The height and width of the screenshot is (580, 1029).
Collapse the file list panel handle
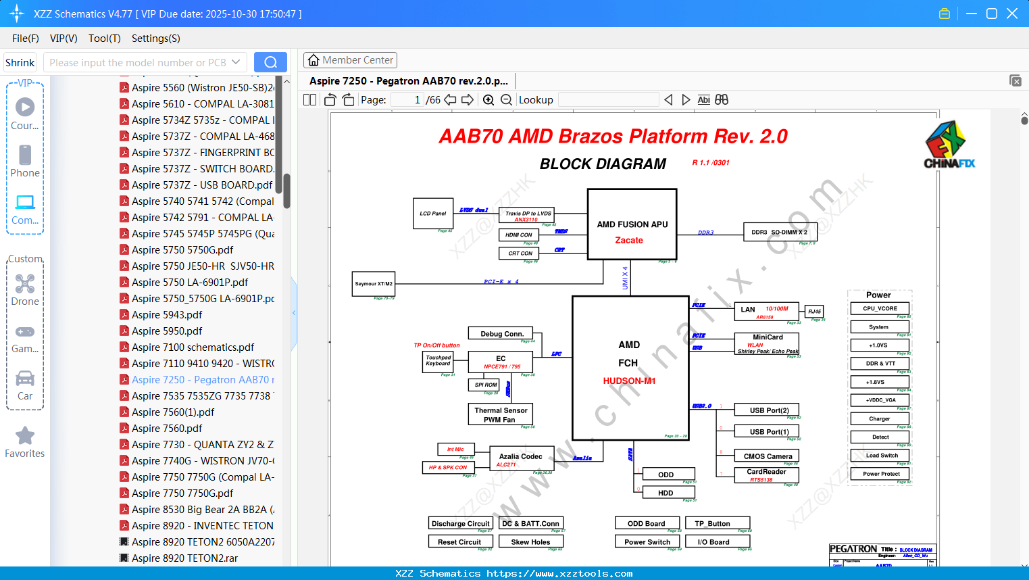(294, 313)
